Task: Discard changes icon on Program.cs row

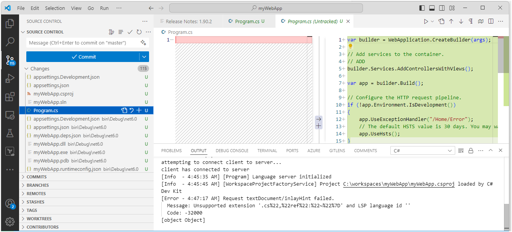Action: click(132, 110)
